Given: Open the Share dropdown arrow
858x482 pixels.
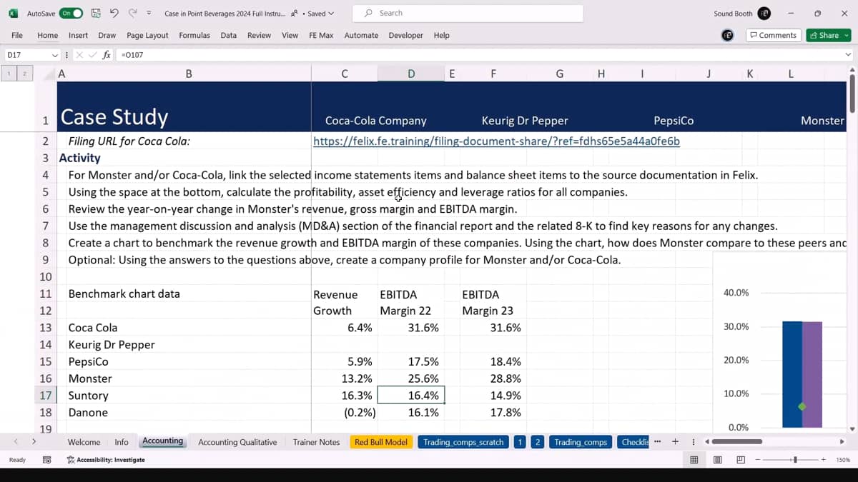Looking at the screenshot, I should (847, 35).
